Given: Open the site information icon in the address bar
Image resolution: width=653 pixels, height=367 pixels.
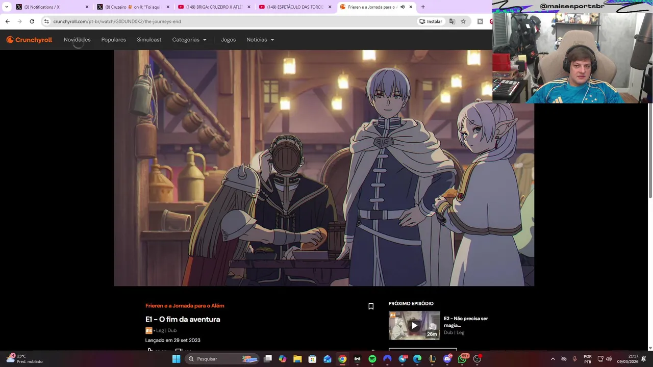Looking at the screenshot, I should click(x=46, y=21).
